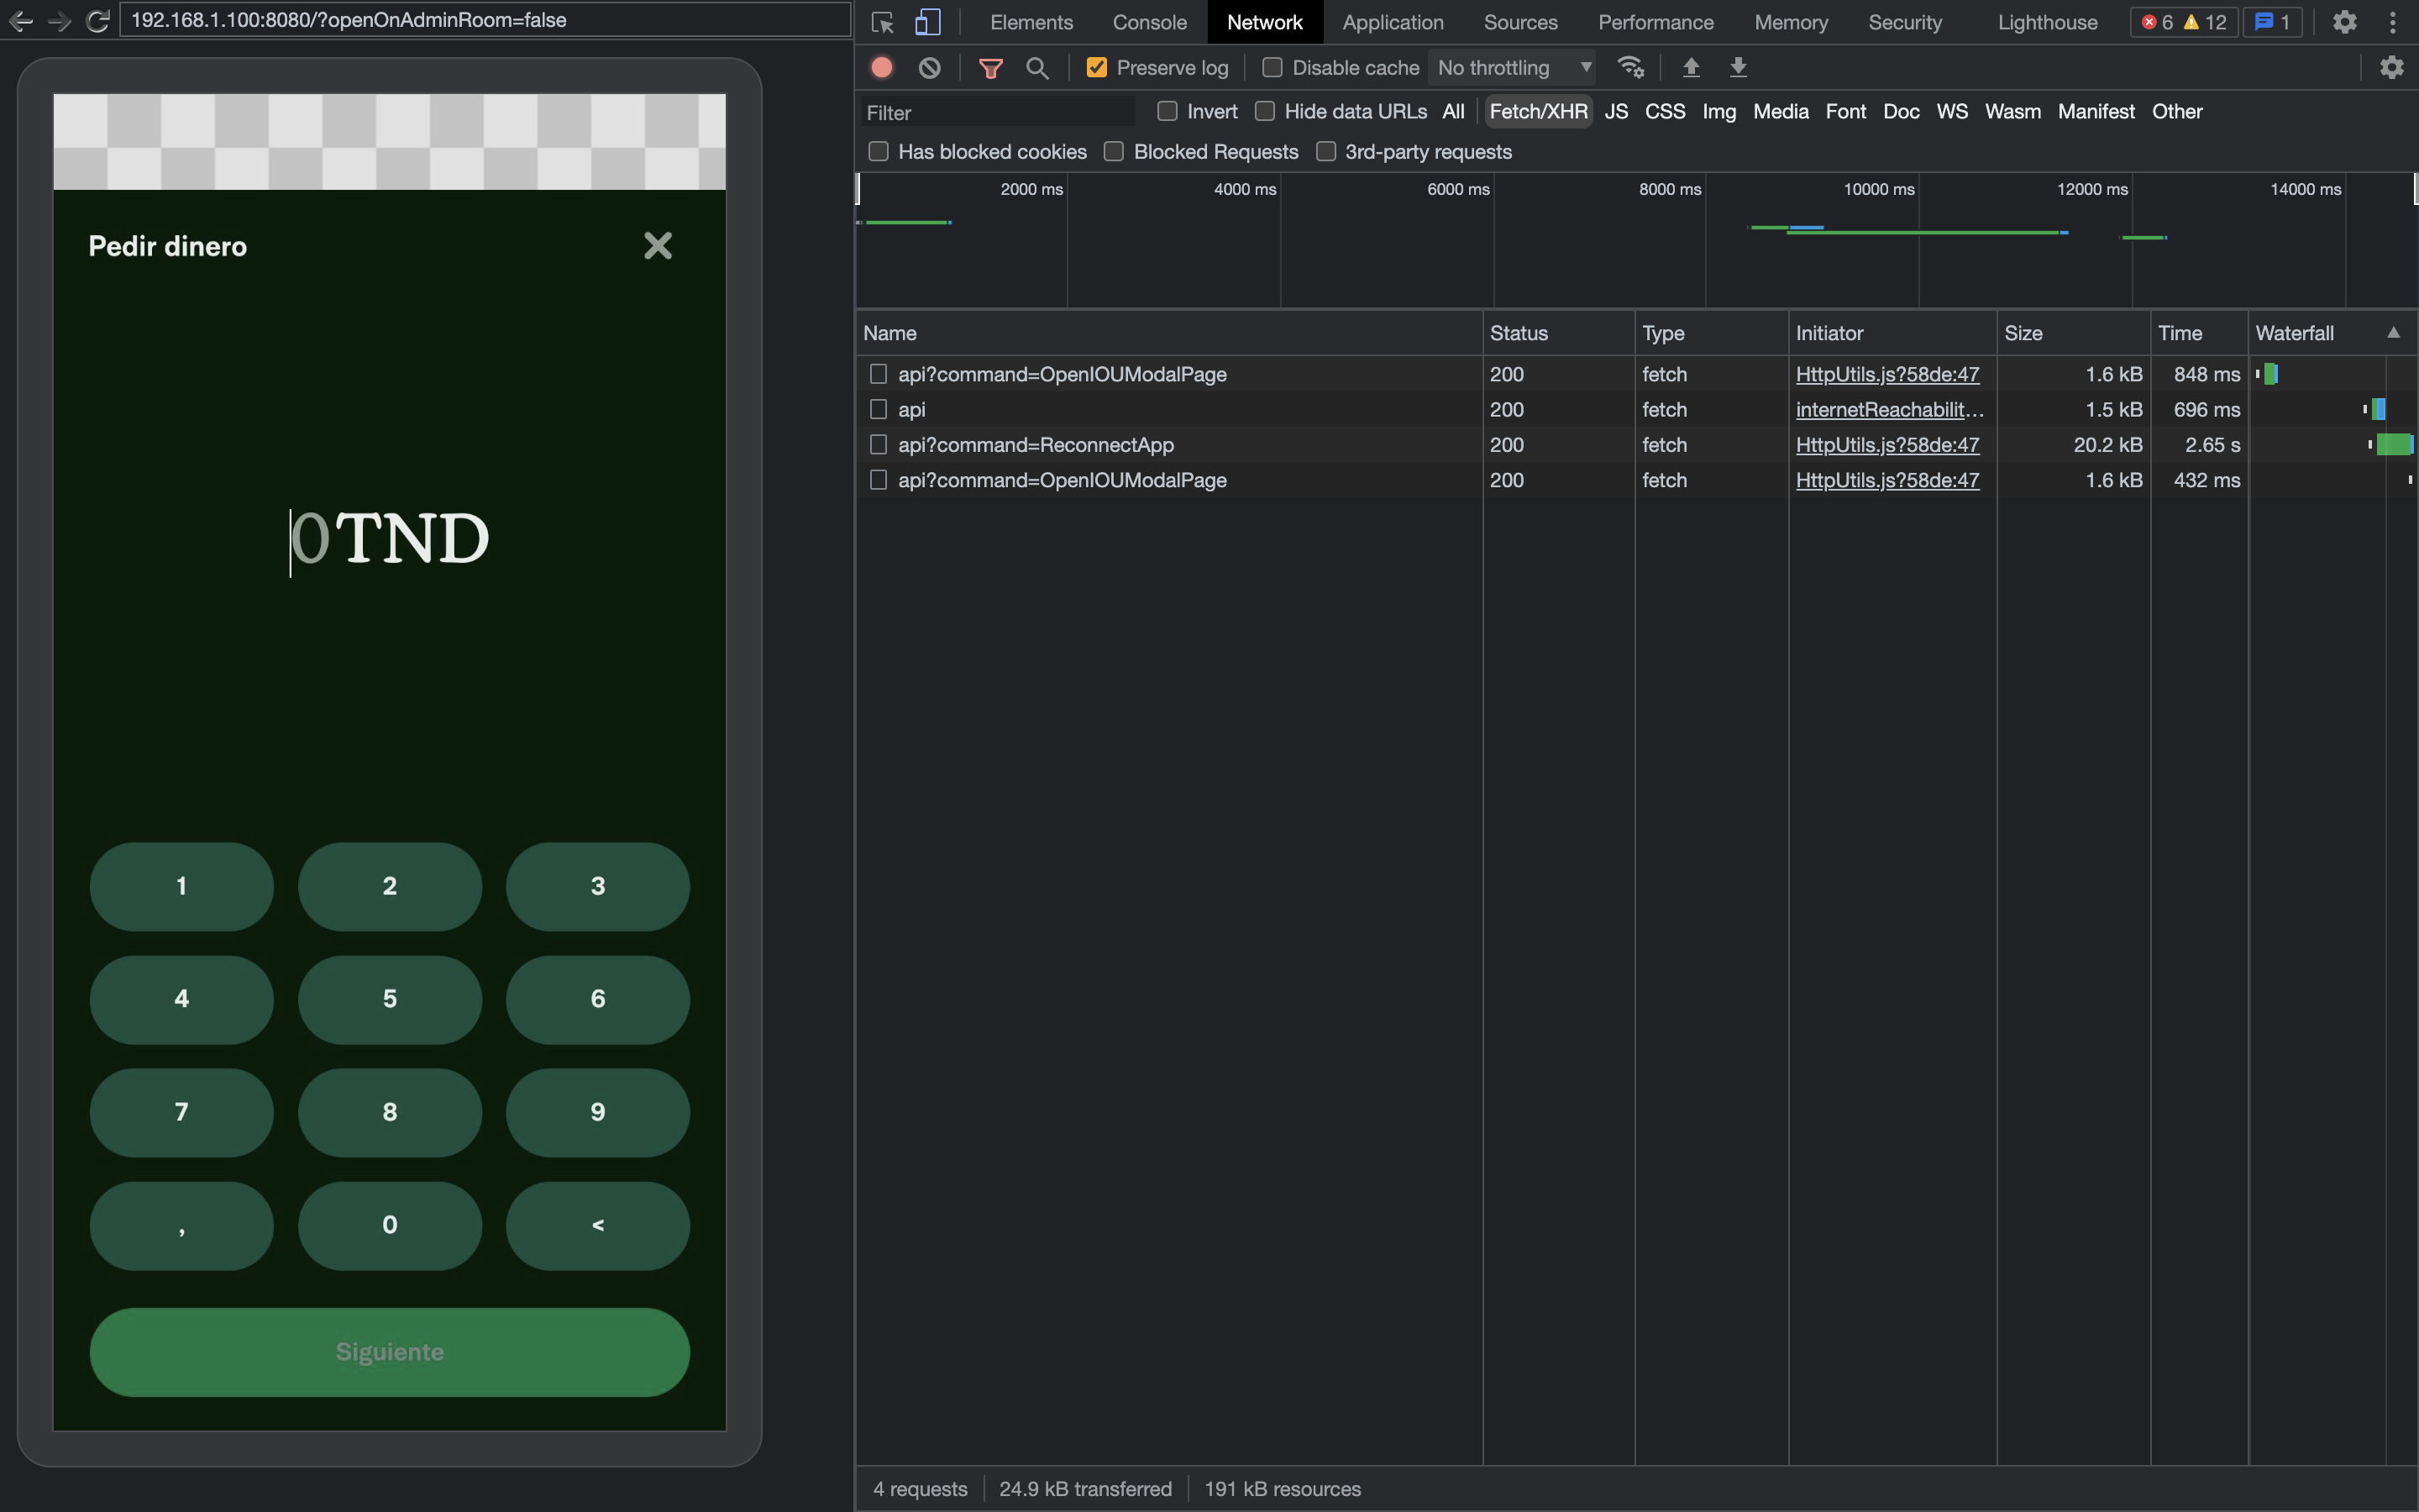Open the Lighthouse tab
The height and width of the screenshot is (1512, 2419).
pos(2047,22)
